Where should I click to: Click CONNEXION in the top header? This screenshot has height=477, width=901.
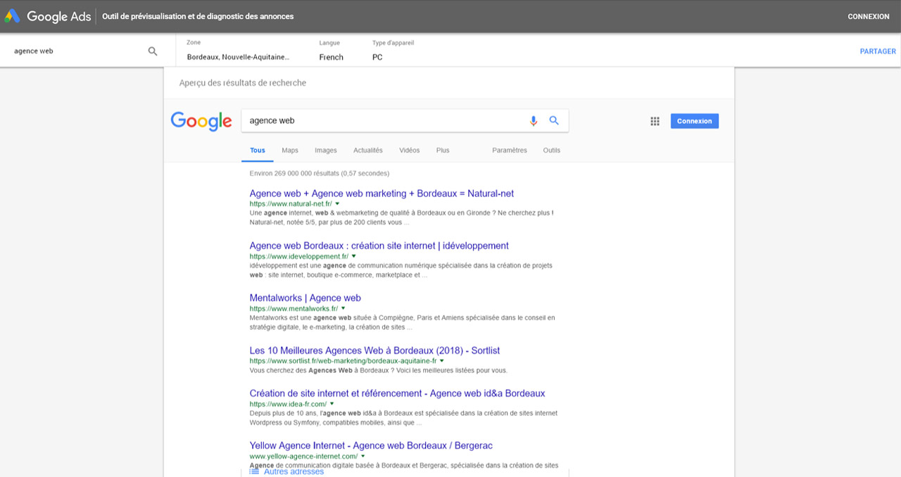[869, 16]
